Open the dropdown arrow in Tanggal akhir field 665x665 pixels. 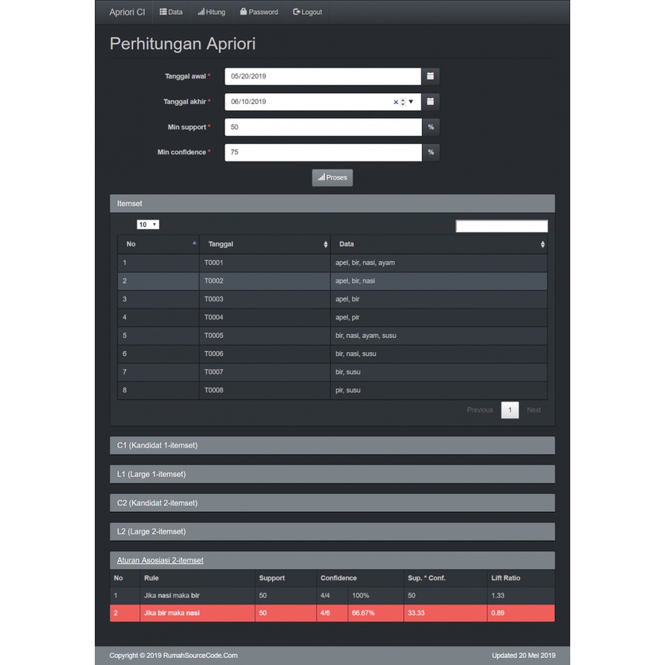click(x=410, y=102)
